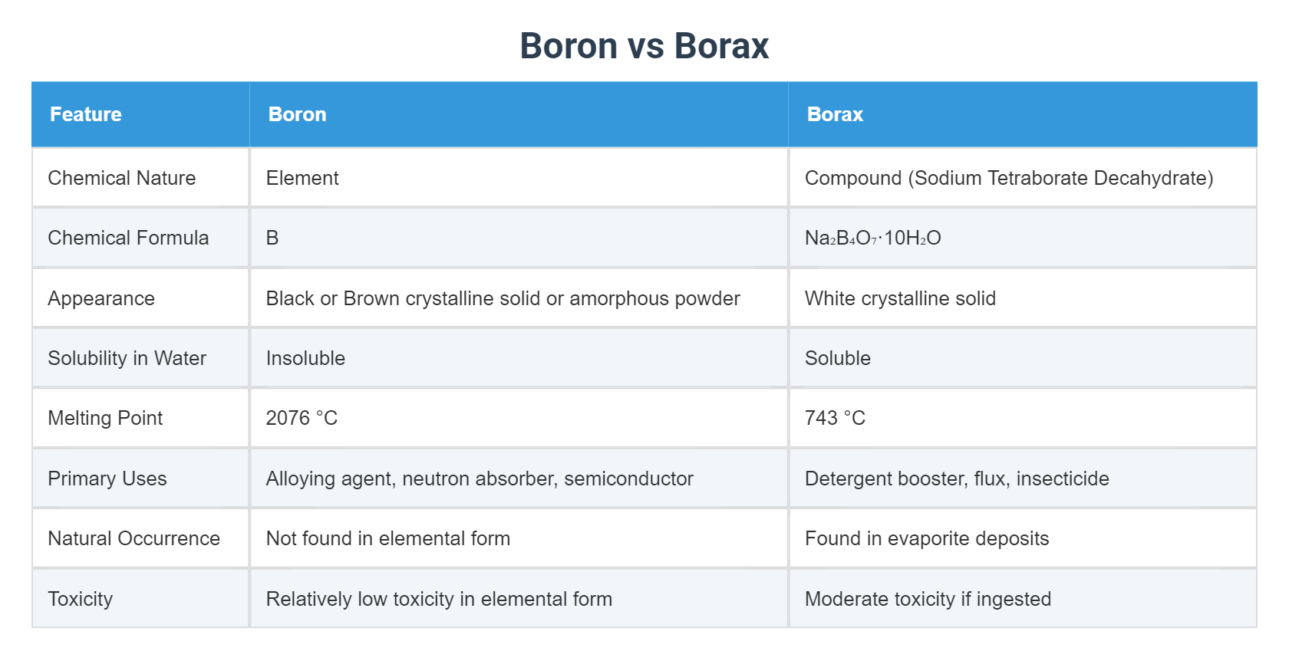Screen dimensions: 1289x661
Task: Click the Sodium Tetraborate Decahydrate cell
Action: pos(1009,178)
